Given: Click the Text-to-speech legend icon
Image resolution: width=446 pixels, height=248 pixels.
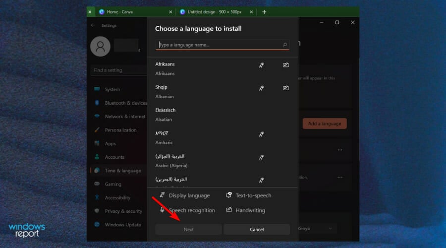Looking at the screenshot, I should click(x=228, y=195).
